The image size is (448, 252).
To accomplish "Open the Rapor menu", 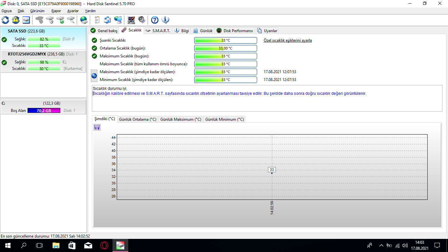I will pos(56,11).
